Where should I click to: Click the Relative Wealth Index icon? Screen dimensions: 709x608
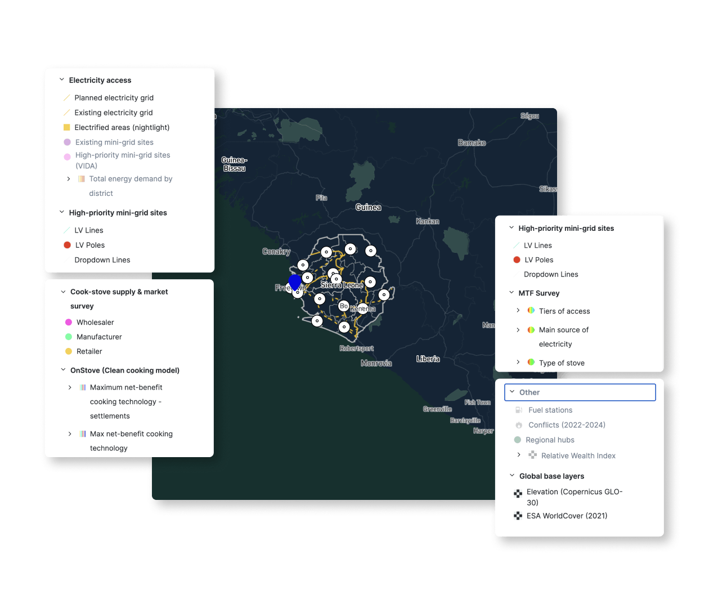532,455
